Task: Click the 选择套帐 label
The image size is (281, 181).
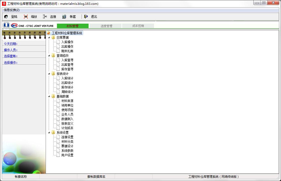Action: 11,56
